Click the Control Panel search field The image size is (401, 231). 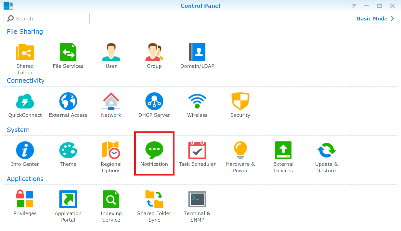pos(46,18)
